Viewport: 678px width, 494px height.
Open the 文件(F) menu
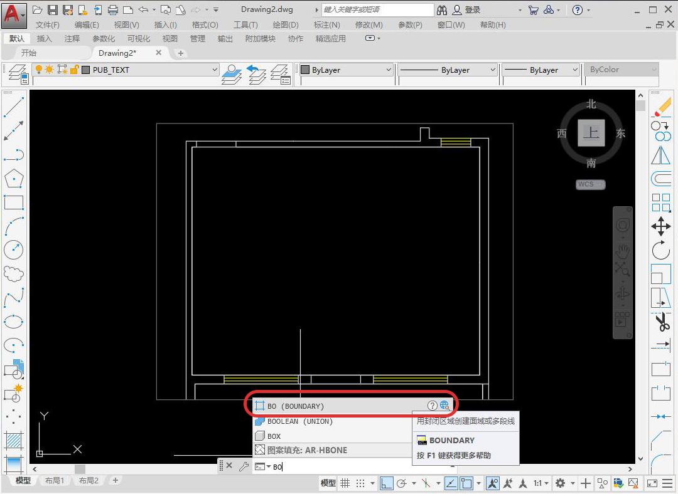pyautogui.click(x=48, y=25)
